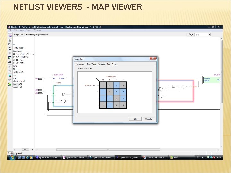Click the media player quick launch icon
This screenshot has width=231, height=173.
click(x=31, y=157)
